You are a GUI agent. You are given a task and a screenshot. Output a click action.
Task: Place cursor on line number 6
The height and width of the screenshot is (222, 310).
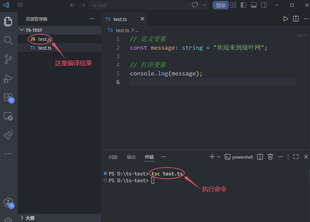(118, 82)
